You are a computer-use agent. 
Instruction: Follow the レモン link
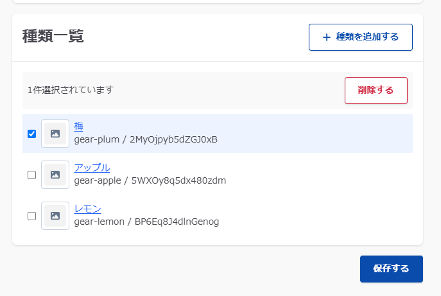click(x=87, y=209)
